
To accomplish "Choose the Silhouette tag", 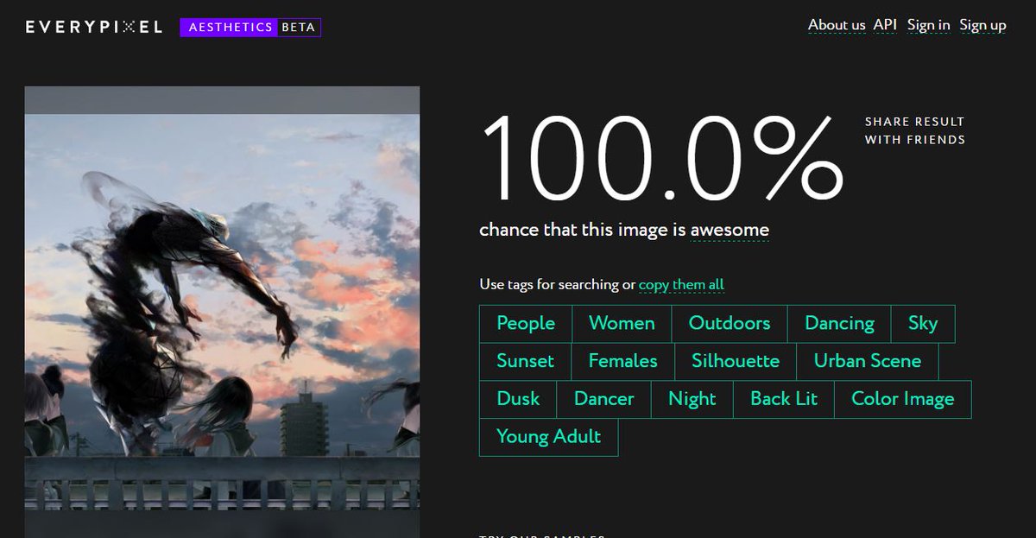I will point(736,362).
